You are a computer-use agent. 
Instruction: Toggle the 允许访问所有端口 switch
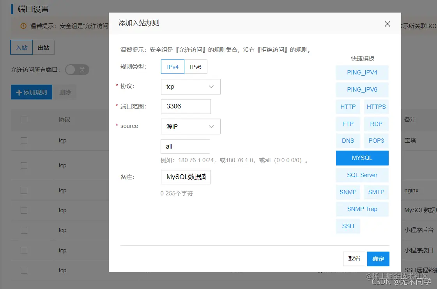[77, 69]
